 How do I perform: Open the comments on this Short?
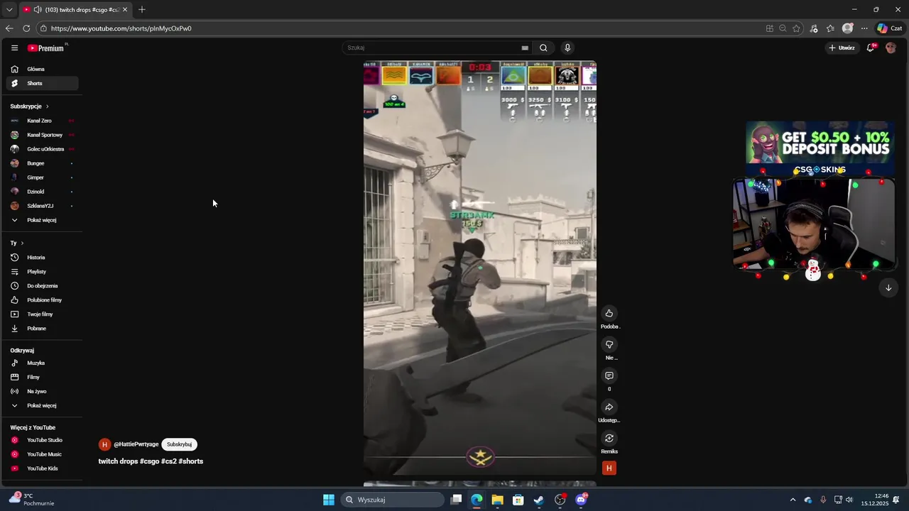(x=609, y=375)
